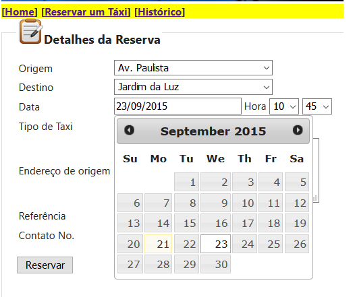Choose day 26 in the calendar

[297, 244]
